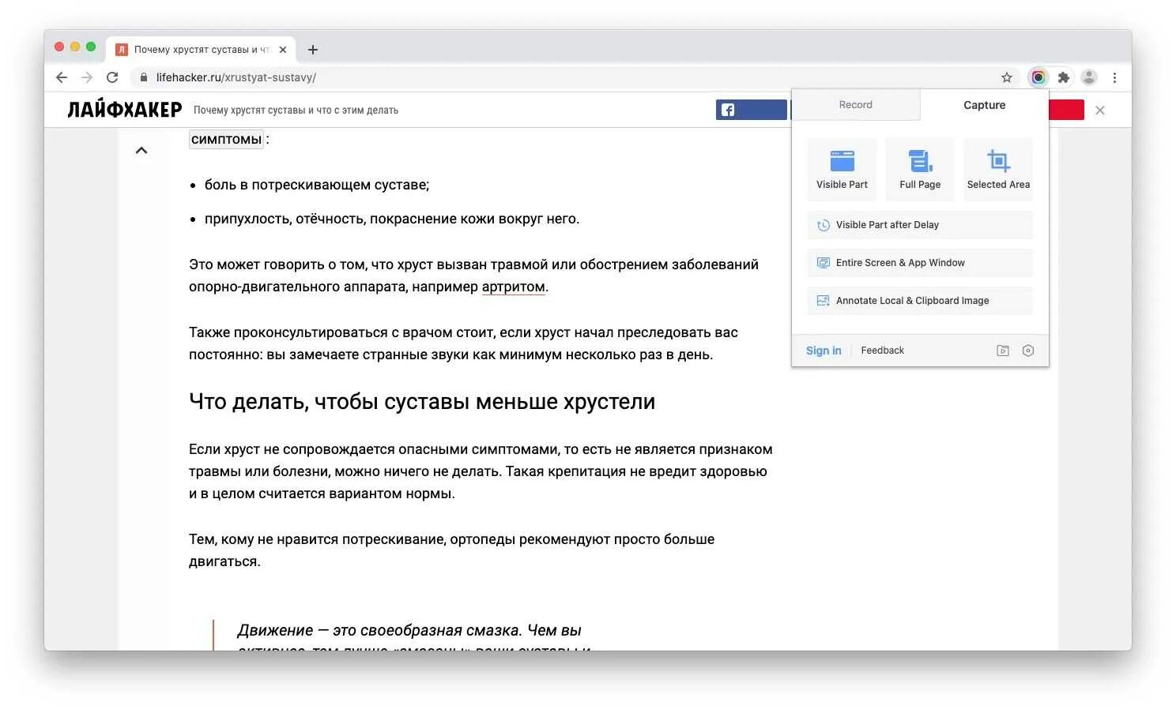
Task: Open a new browser tab
Action: 313,50
